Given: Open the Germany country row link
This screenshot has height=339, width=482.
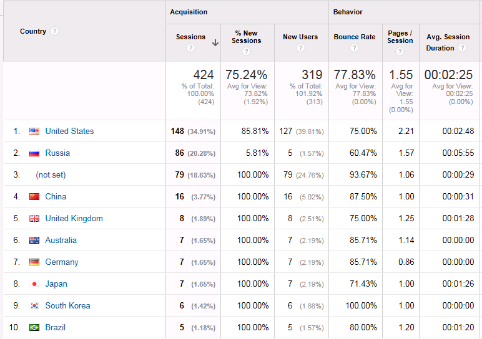Looking at the screenshot, I should coord(62,262).
